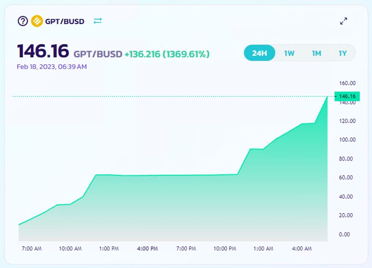
Task: Click the 160.00 y-axis label
Action: pyautogui.click(x=347, y=83)
